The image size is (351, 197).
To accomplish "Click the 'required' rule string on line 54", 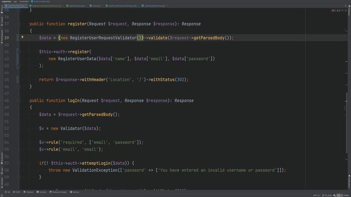I will [x=72, y=142].
